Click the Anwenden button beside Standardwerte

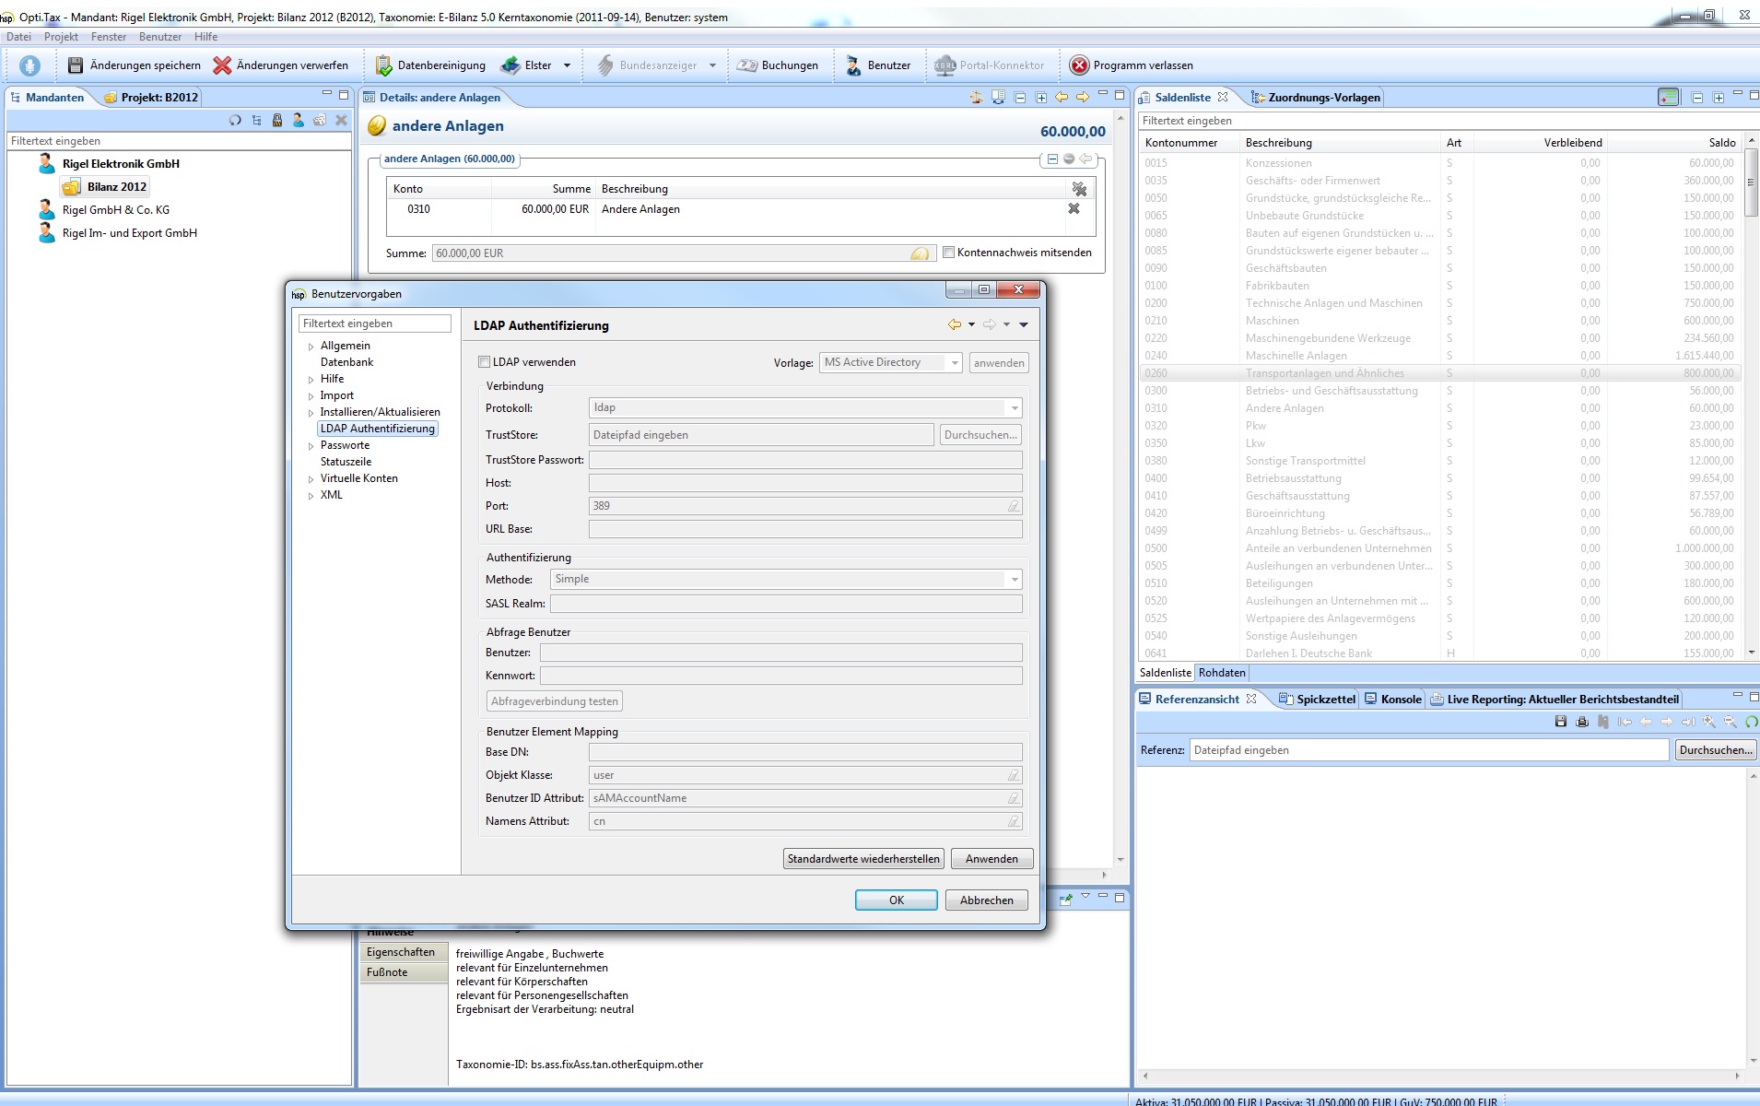(991, 859)
